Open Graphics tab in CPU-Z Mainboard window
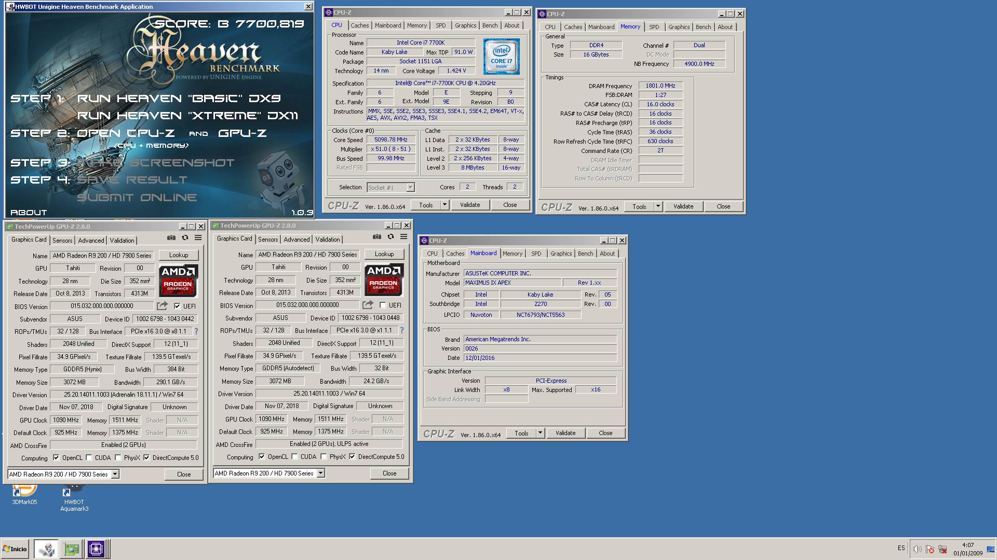The width and height of the screenshot is (997, 560). (561, 254)
